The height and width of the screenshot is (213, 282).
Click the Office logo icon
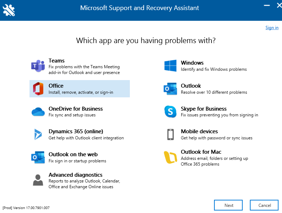pos(38,89)
